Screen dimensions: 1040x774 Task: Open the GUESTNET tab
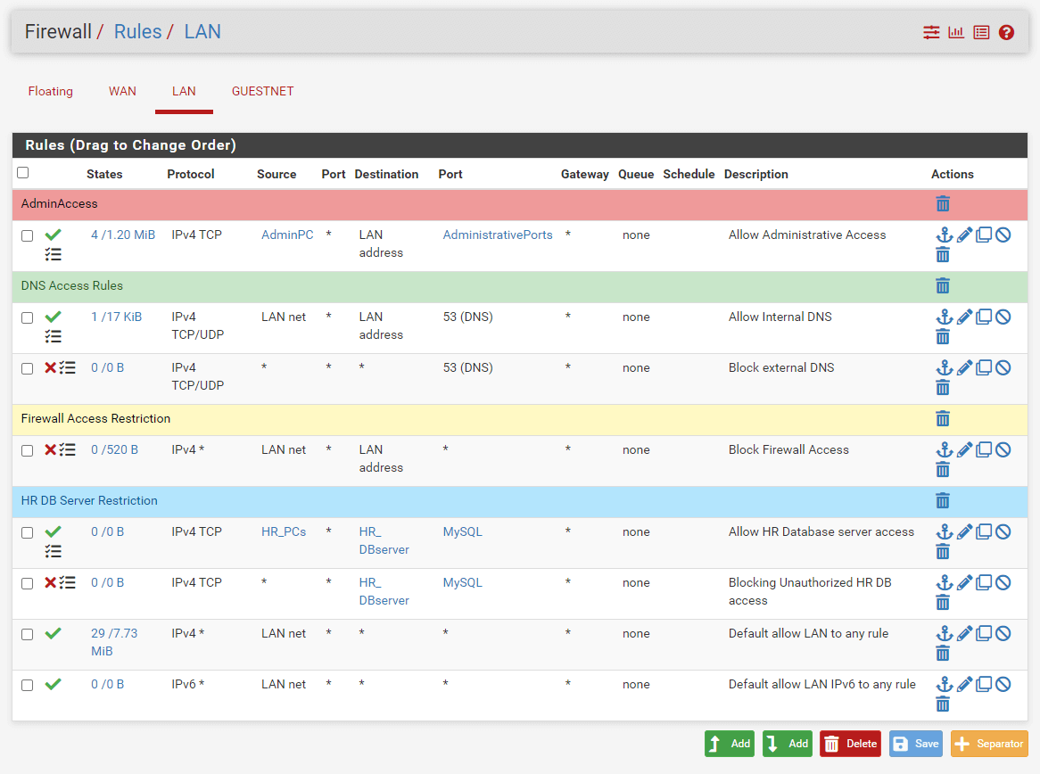point(262,91)
